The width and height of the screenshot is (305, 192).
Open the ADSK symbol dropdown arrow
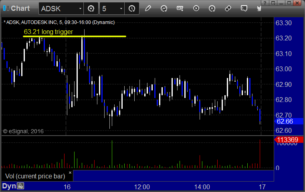point(80,8)
